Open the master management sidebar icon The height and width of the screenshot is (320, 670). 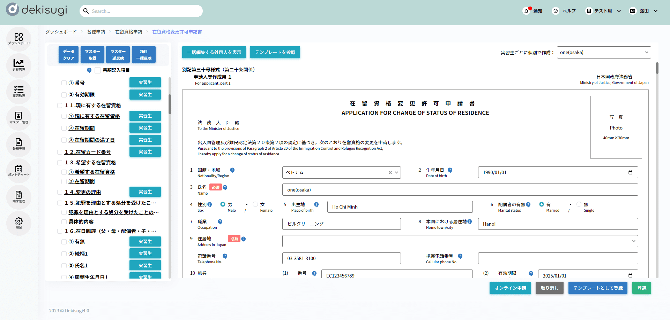click(19, 117)
